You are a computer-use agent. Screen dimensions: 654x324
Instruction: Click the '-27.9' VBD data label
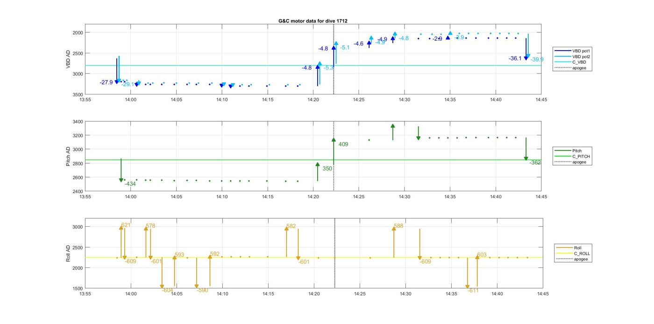107,82
